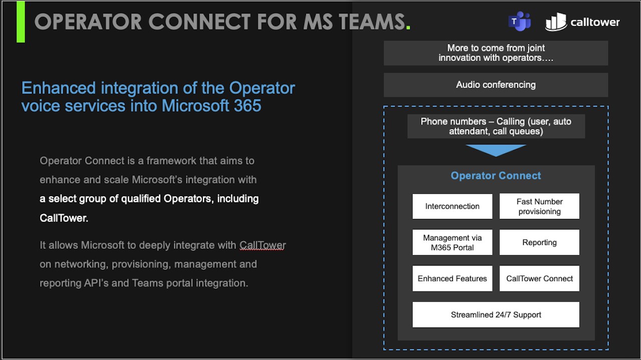Click the Microsoft Teams logo icon
641x360 pixels.
(x=519, y=21)
